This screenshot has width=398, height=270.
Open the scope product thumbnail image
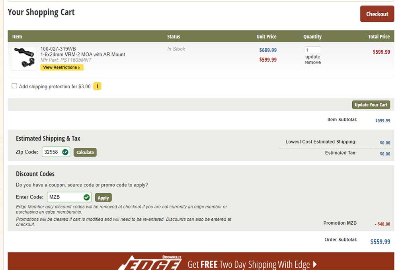coord(24,58)
